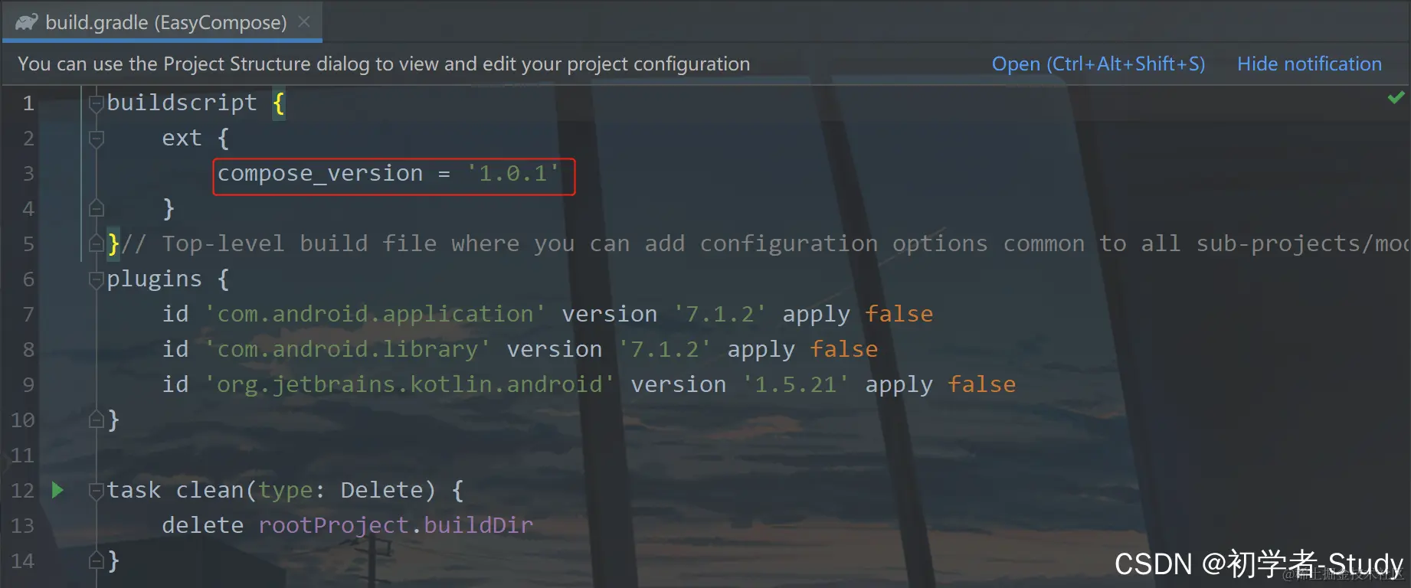Click line number 11 in the gutter
Viewport: 1411px width, 588px height.
tap(23, 456)
